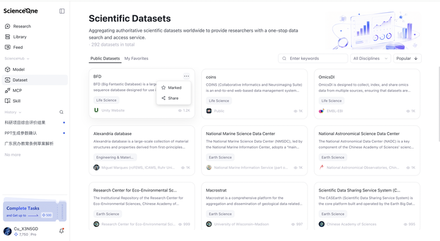This screenshot has width=440, height=241.
Task: Click the search magnifier in the keywords box
Action: point(284,59)
